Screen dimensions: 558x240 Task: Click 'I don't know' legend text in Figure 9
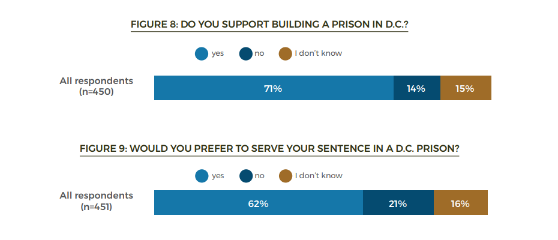tap(319, 175)
